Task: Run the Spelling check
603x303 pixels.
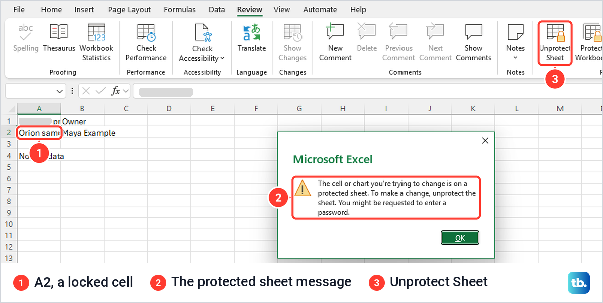Action: point(26,38)
